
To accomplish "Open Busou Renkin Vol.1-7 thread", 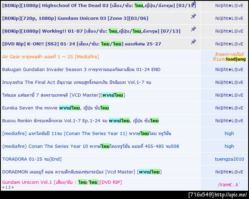I will 81,120.
